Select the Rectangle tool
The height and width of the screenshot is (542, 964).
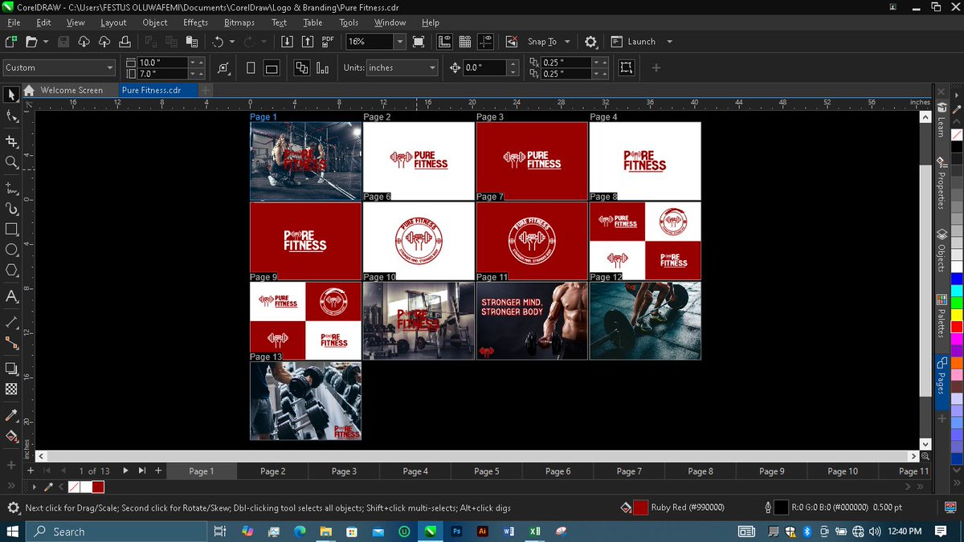coord(11,230)
